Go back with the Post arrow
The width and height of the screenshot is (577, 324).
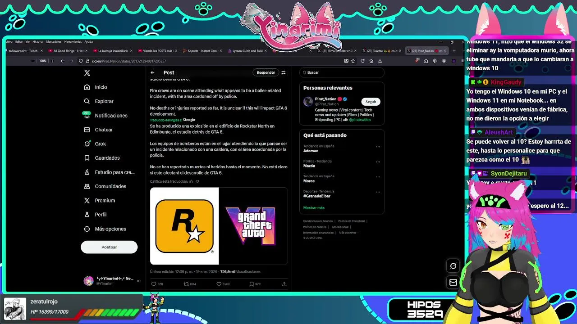152,72
